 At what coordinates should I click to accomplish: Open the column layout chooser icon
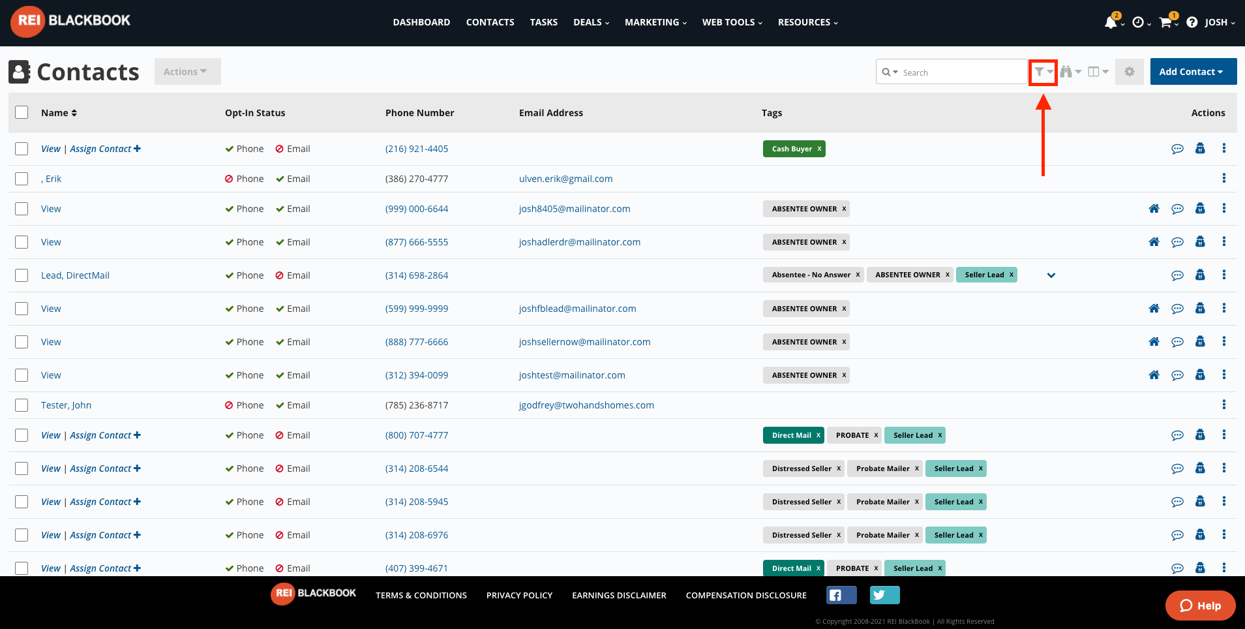pos(1098,72)
